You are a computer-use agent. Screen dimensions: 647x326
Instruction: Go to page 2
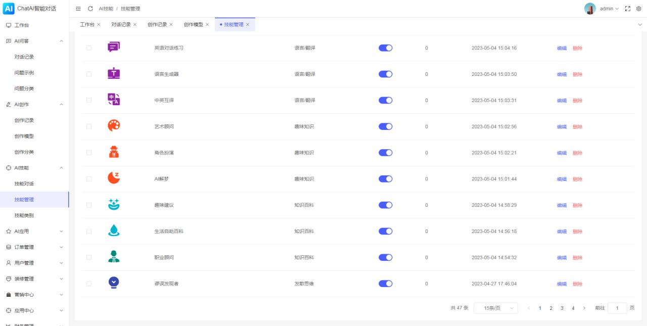[551, 308]
